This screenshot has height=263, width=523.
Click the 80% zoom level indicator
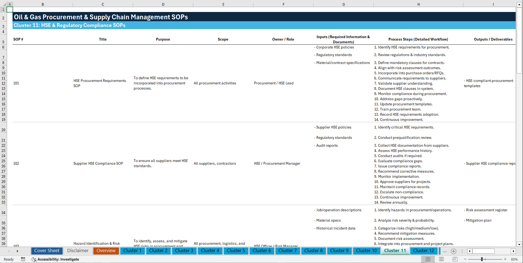point(514,259)
